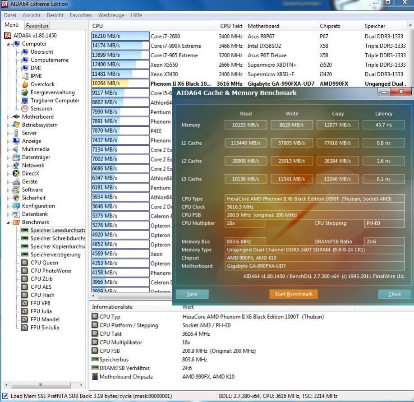Select the Core i7-2600 result row
Viewport: 414px width, 402px height.
coord(249,37)
